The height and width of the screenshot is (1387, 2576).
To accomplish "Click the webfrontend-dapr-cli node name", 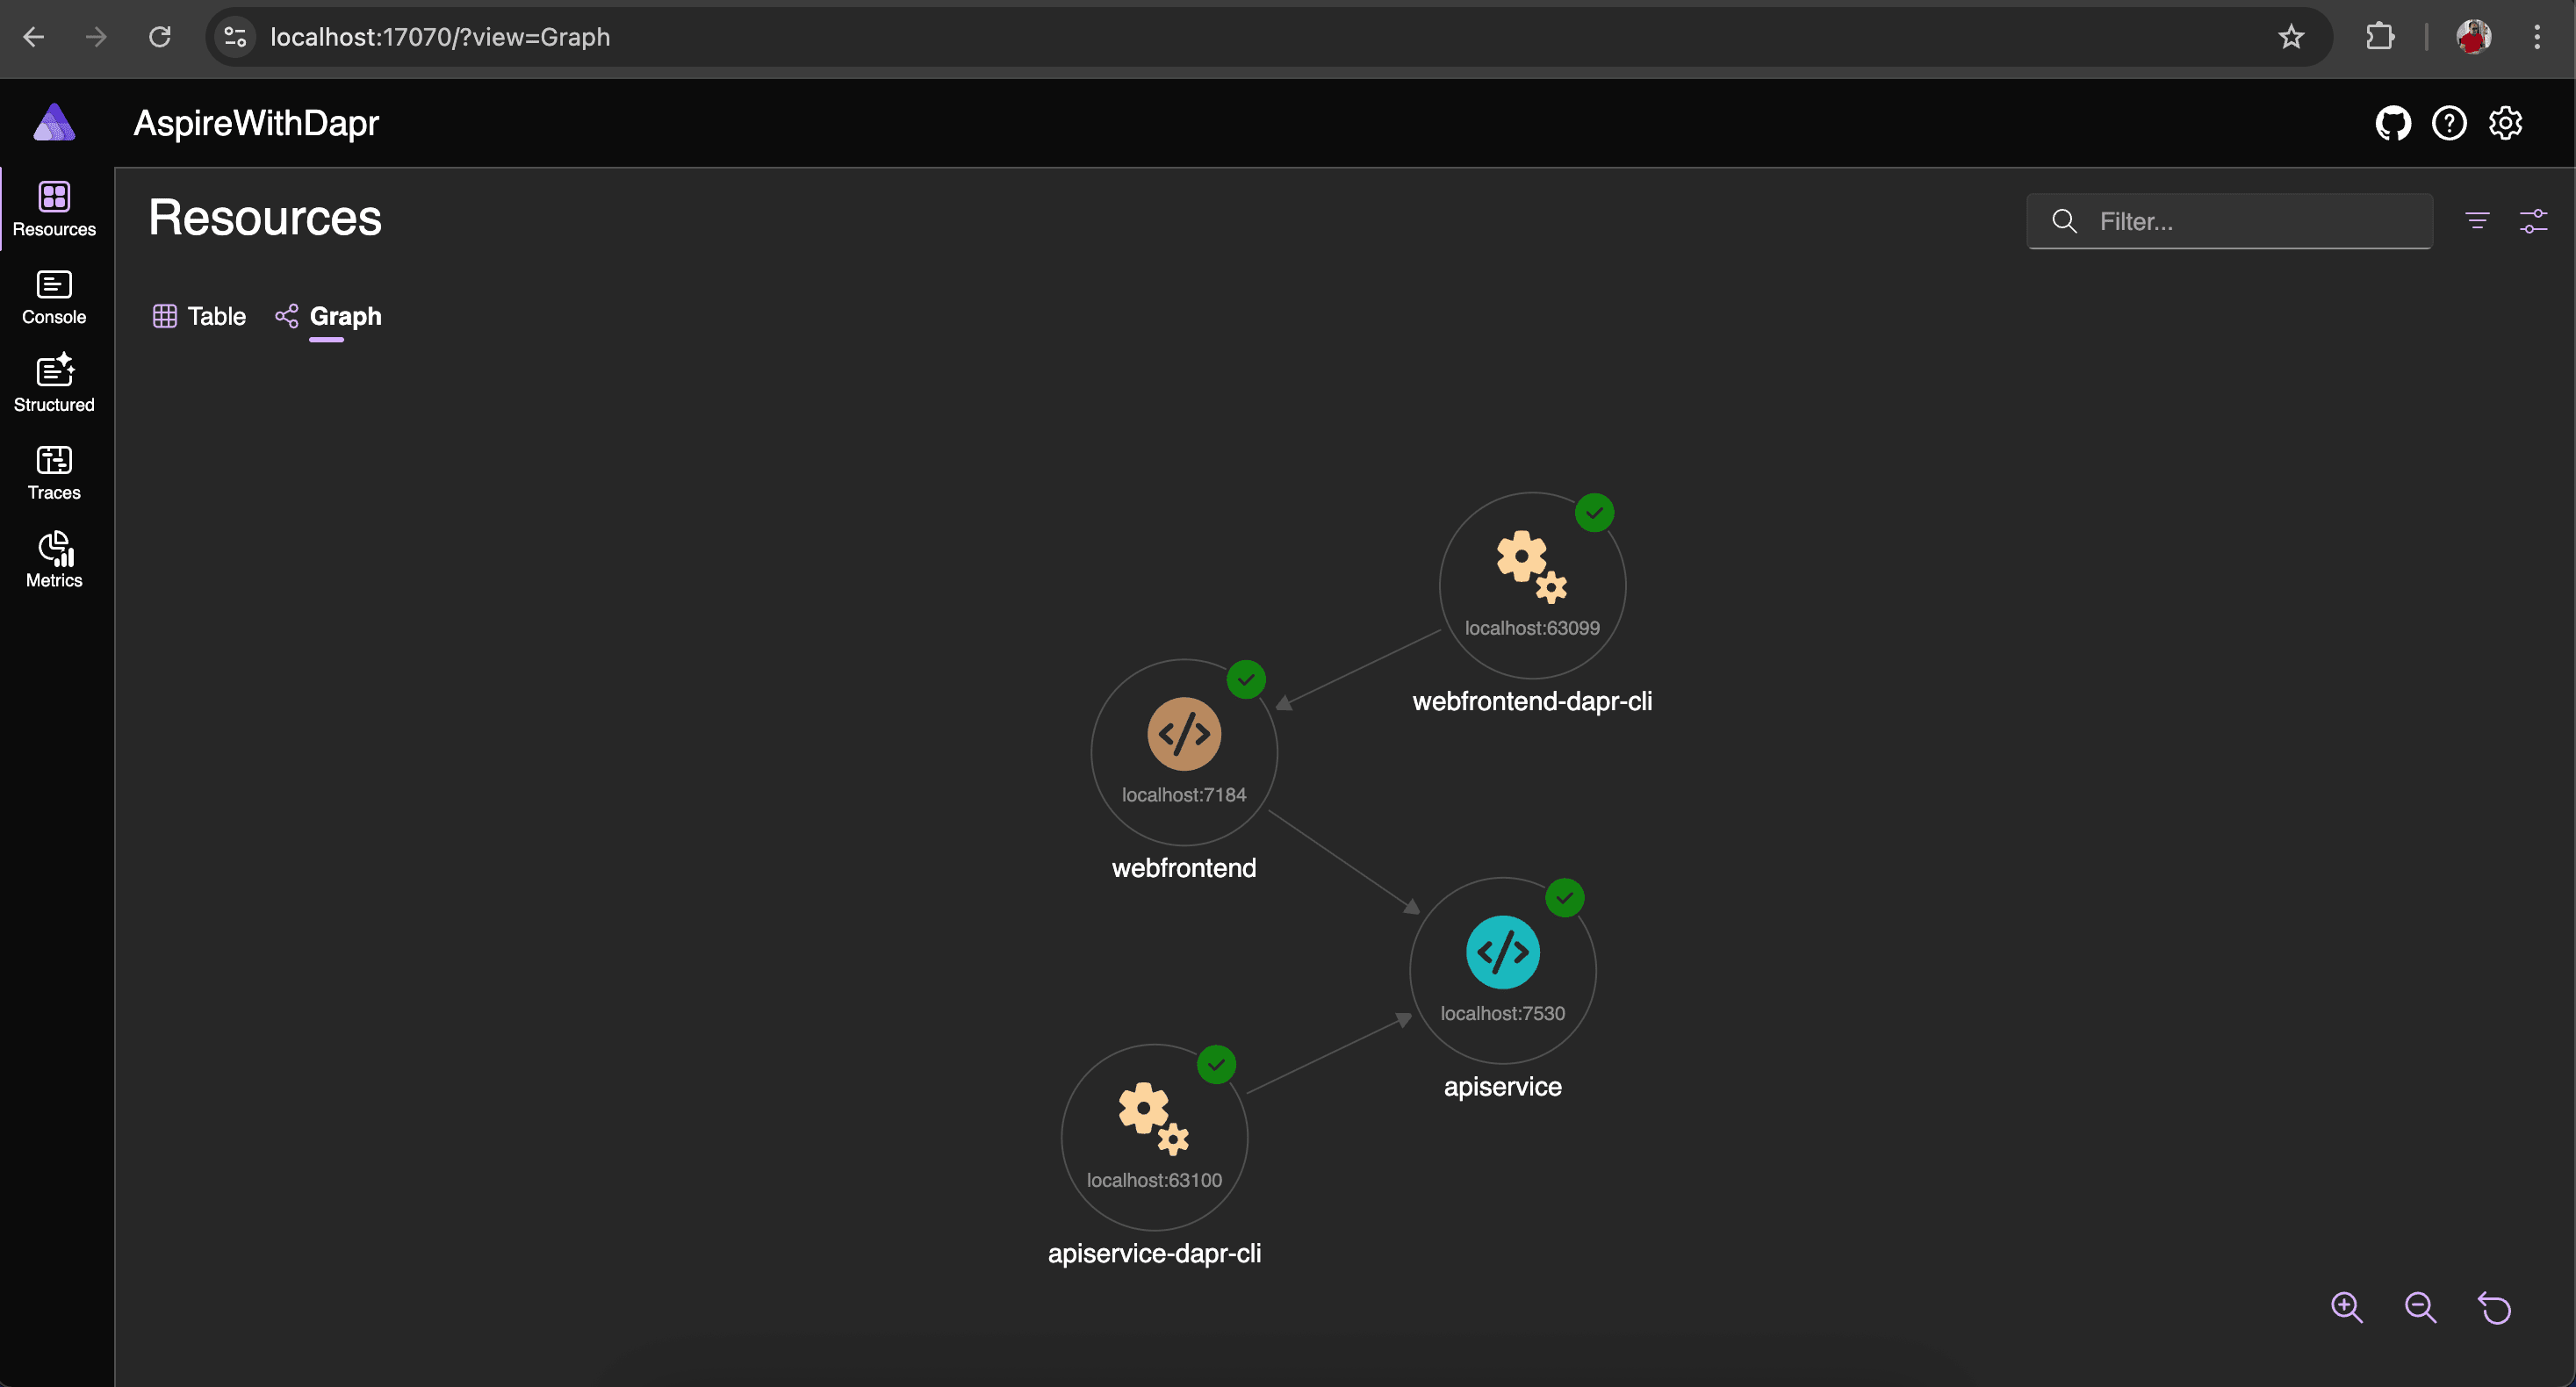I will pos(1532,701).
